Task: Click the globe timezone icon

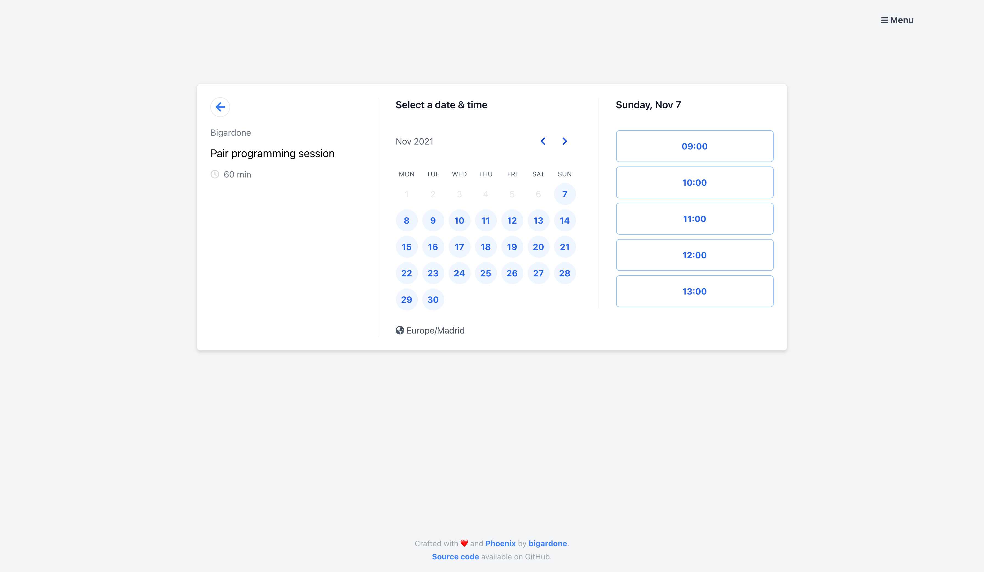Action: pyautogui.click(x=399, y=331)
